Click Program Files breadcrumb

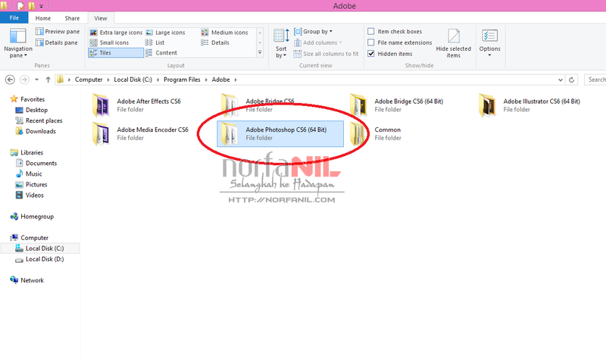(x=182, y=80)
